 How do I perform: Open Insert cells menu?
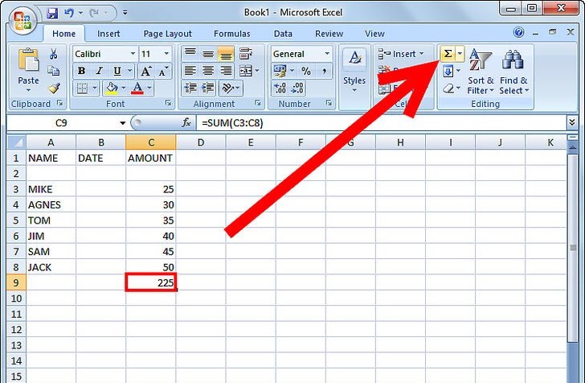point(401,54)
